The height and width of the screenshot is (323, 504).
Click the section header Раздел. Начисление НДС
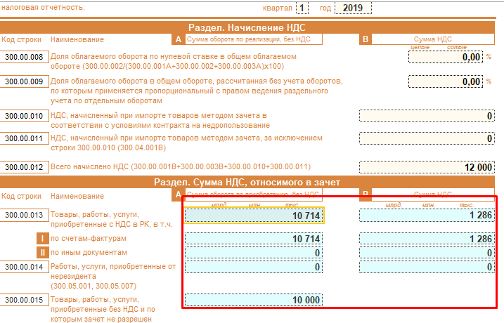point(252,27)
